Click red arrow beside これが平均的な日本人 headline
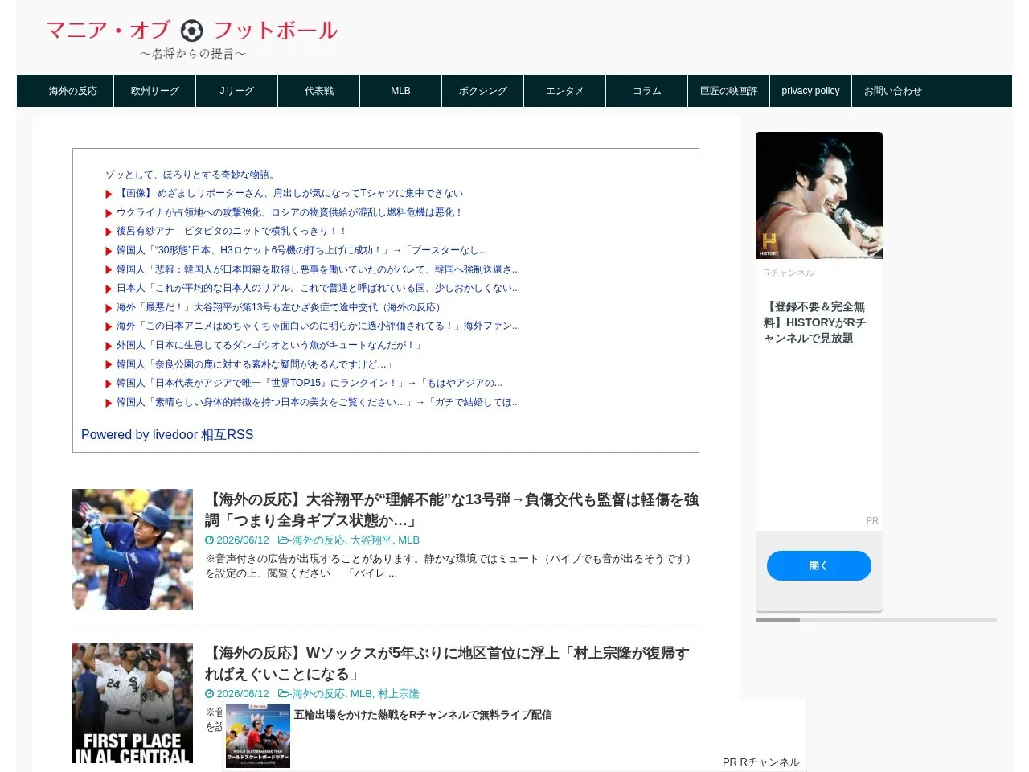 point(109,289)
